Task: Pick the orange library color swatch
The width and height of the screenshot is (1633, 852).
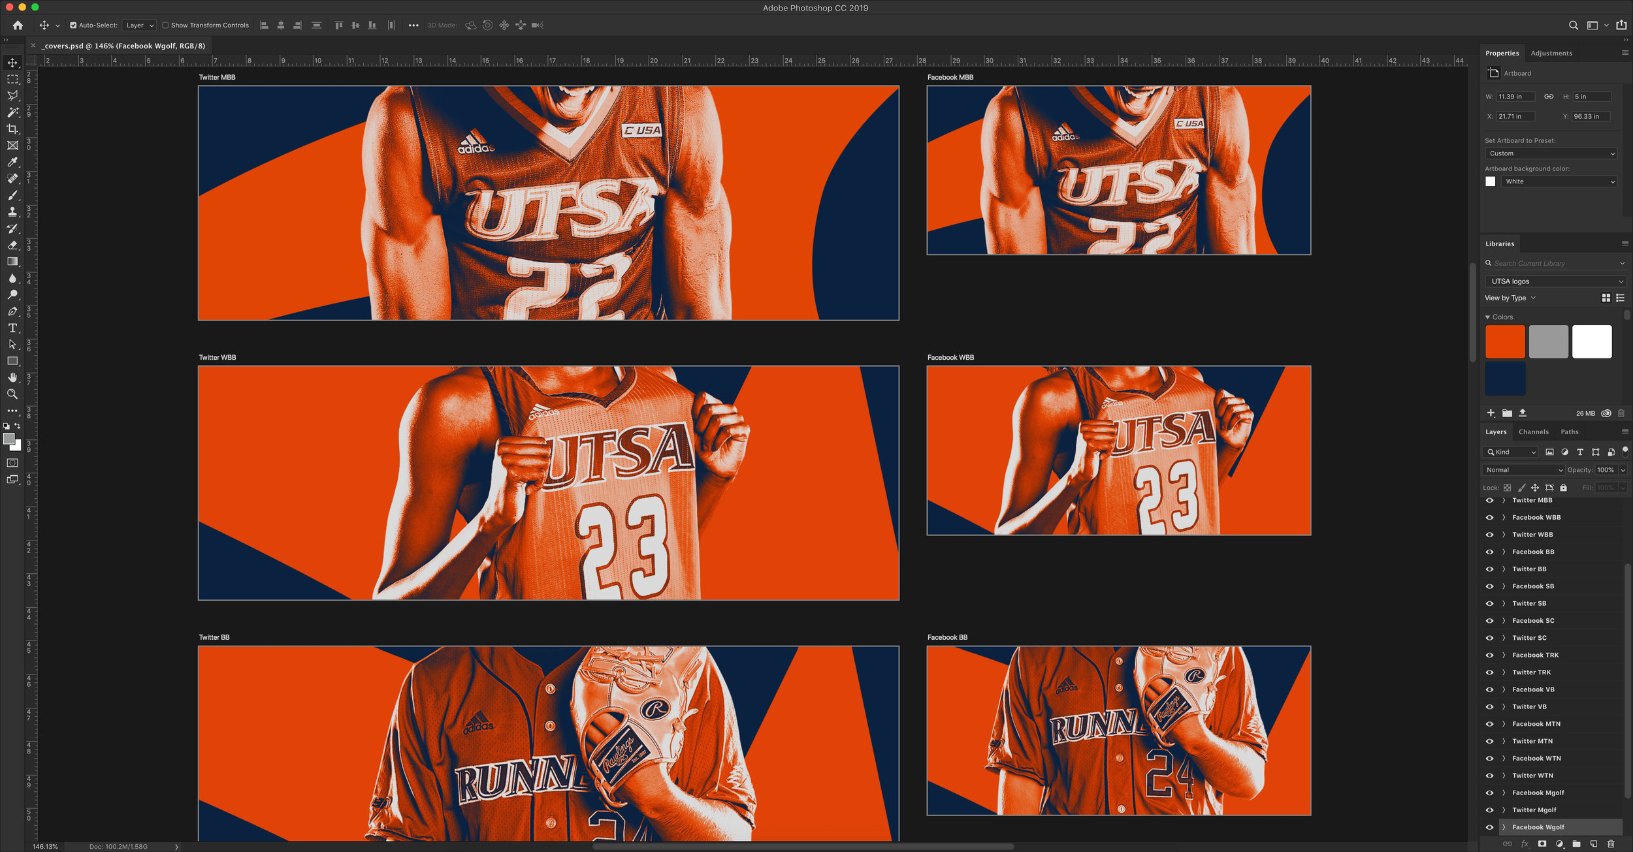Action: [x=1505, y=342]
